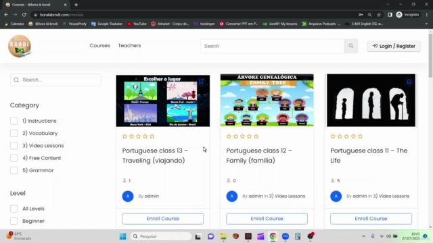Open Chrome from the taskbar

click(273, 236)
